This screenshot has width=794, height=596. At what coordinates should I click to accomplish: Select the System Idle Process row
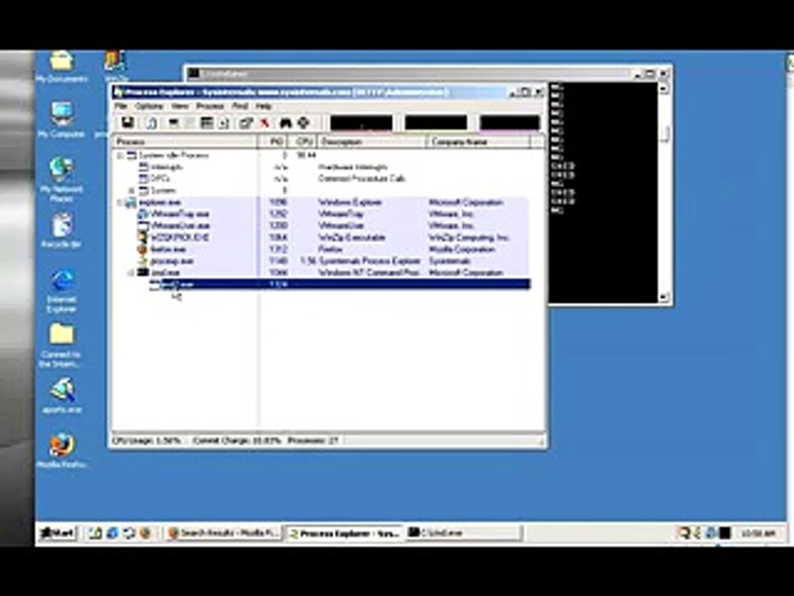click(x=322, y=156)
